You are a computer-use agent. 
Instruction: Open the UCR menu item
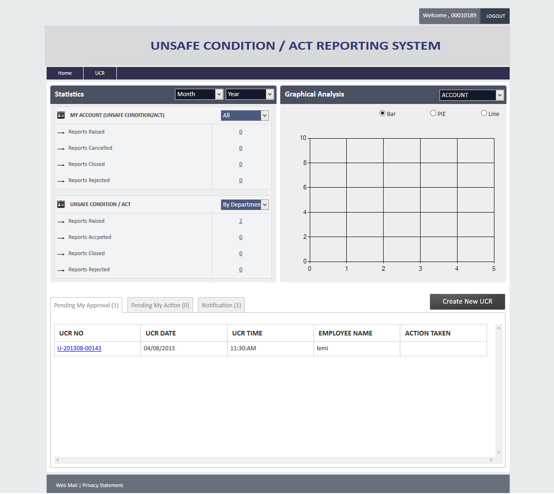100,73
